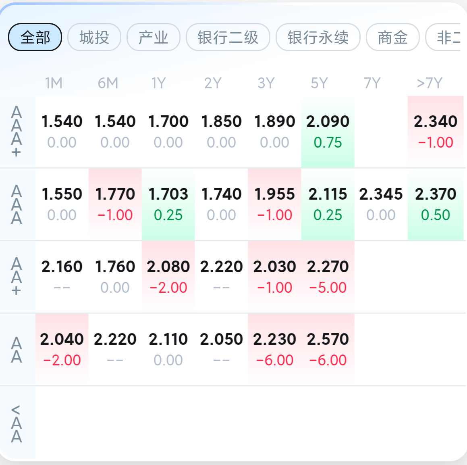This screenshot has width=467, height=465.
Task: Select the 银行永续 tab
Action: (318, 38)
